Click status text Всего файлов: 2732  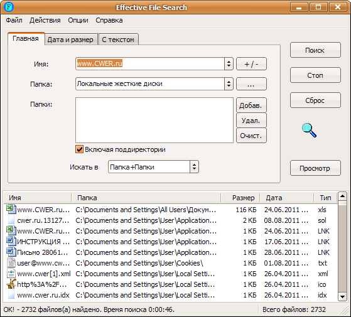pos(294,309)
